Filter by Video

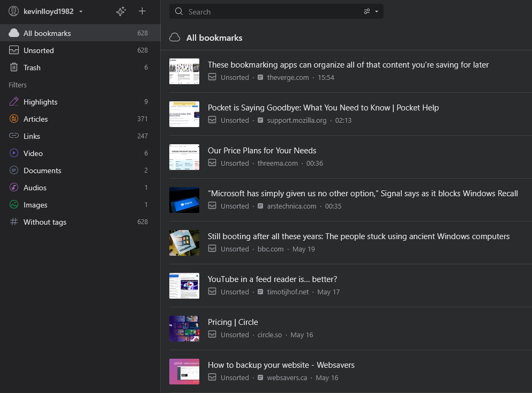pyautogui.click(x=80, y=153)
